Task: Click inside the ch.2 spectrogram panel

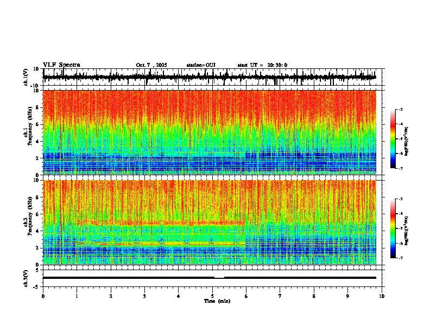Action: pos(210,222)
